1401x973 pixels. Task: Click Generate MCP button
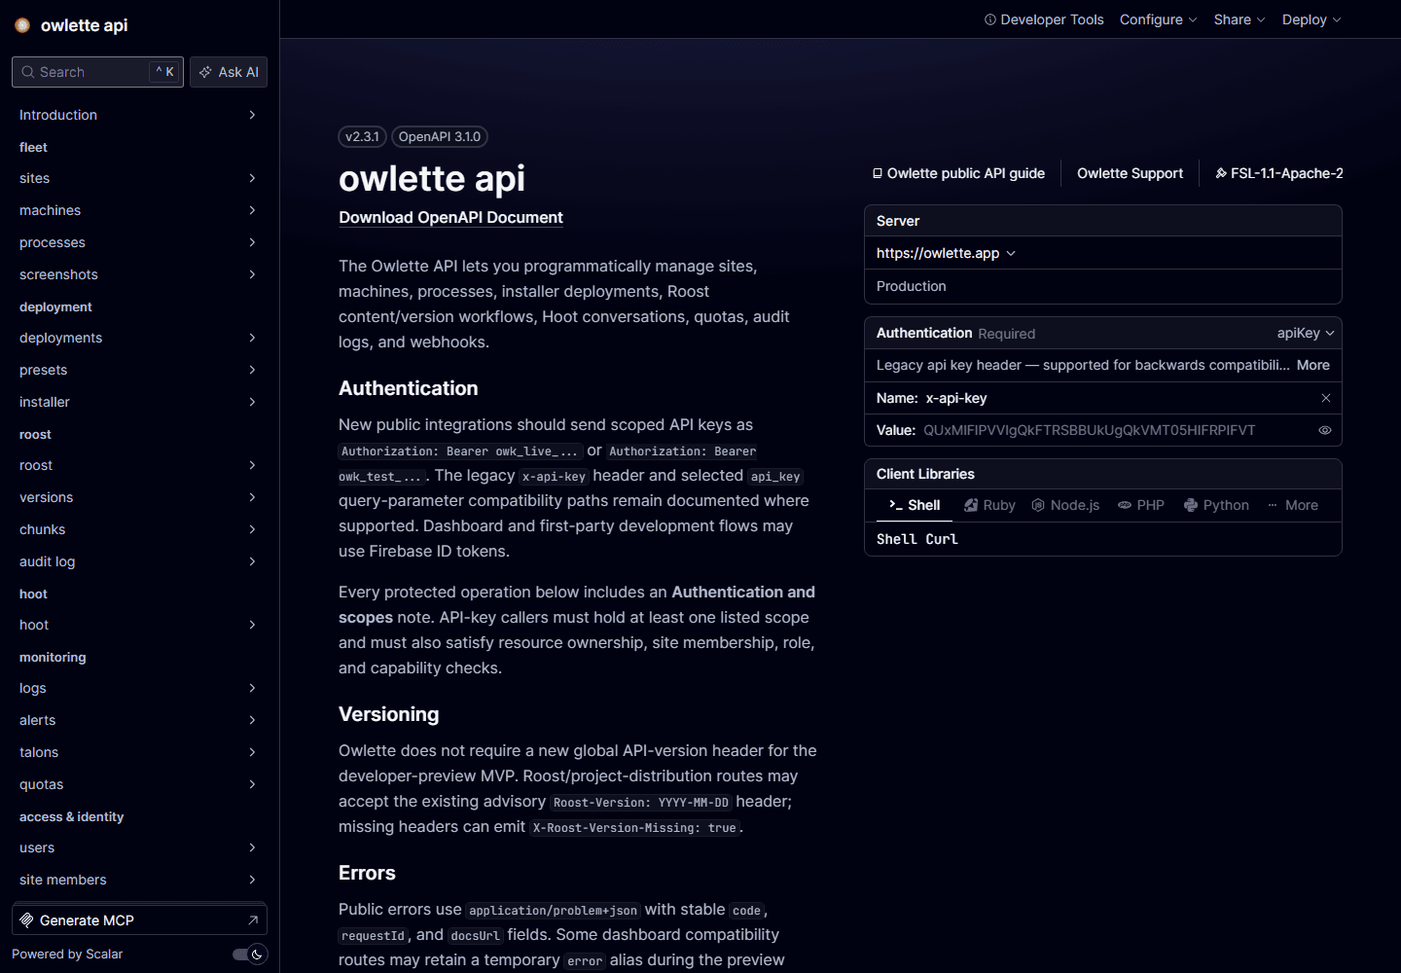139,919
